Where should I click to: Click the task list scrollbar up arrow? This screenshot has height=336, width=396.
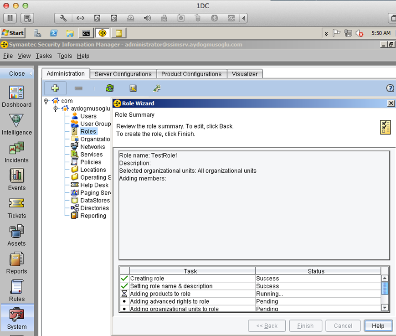pyautogui.click(x=385, y=279)
